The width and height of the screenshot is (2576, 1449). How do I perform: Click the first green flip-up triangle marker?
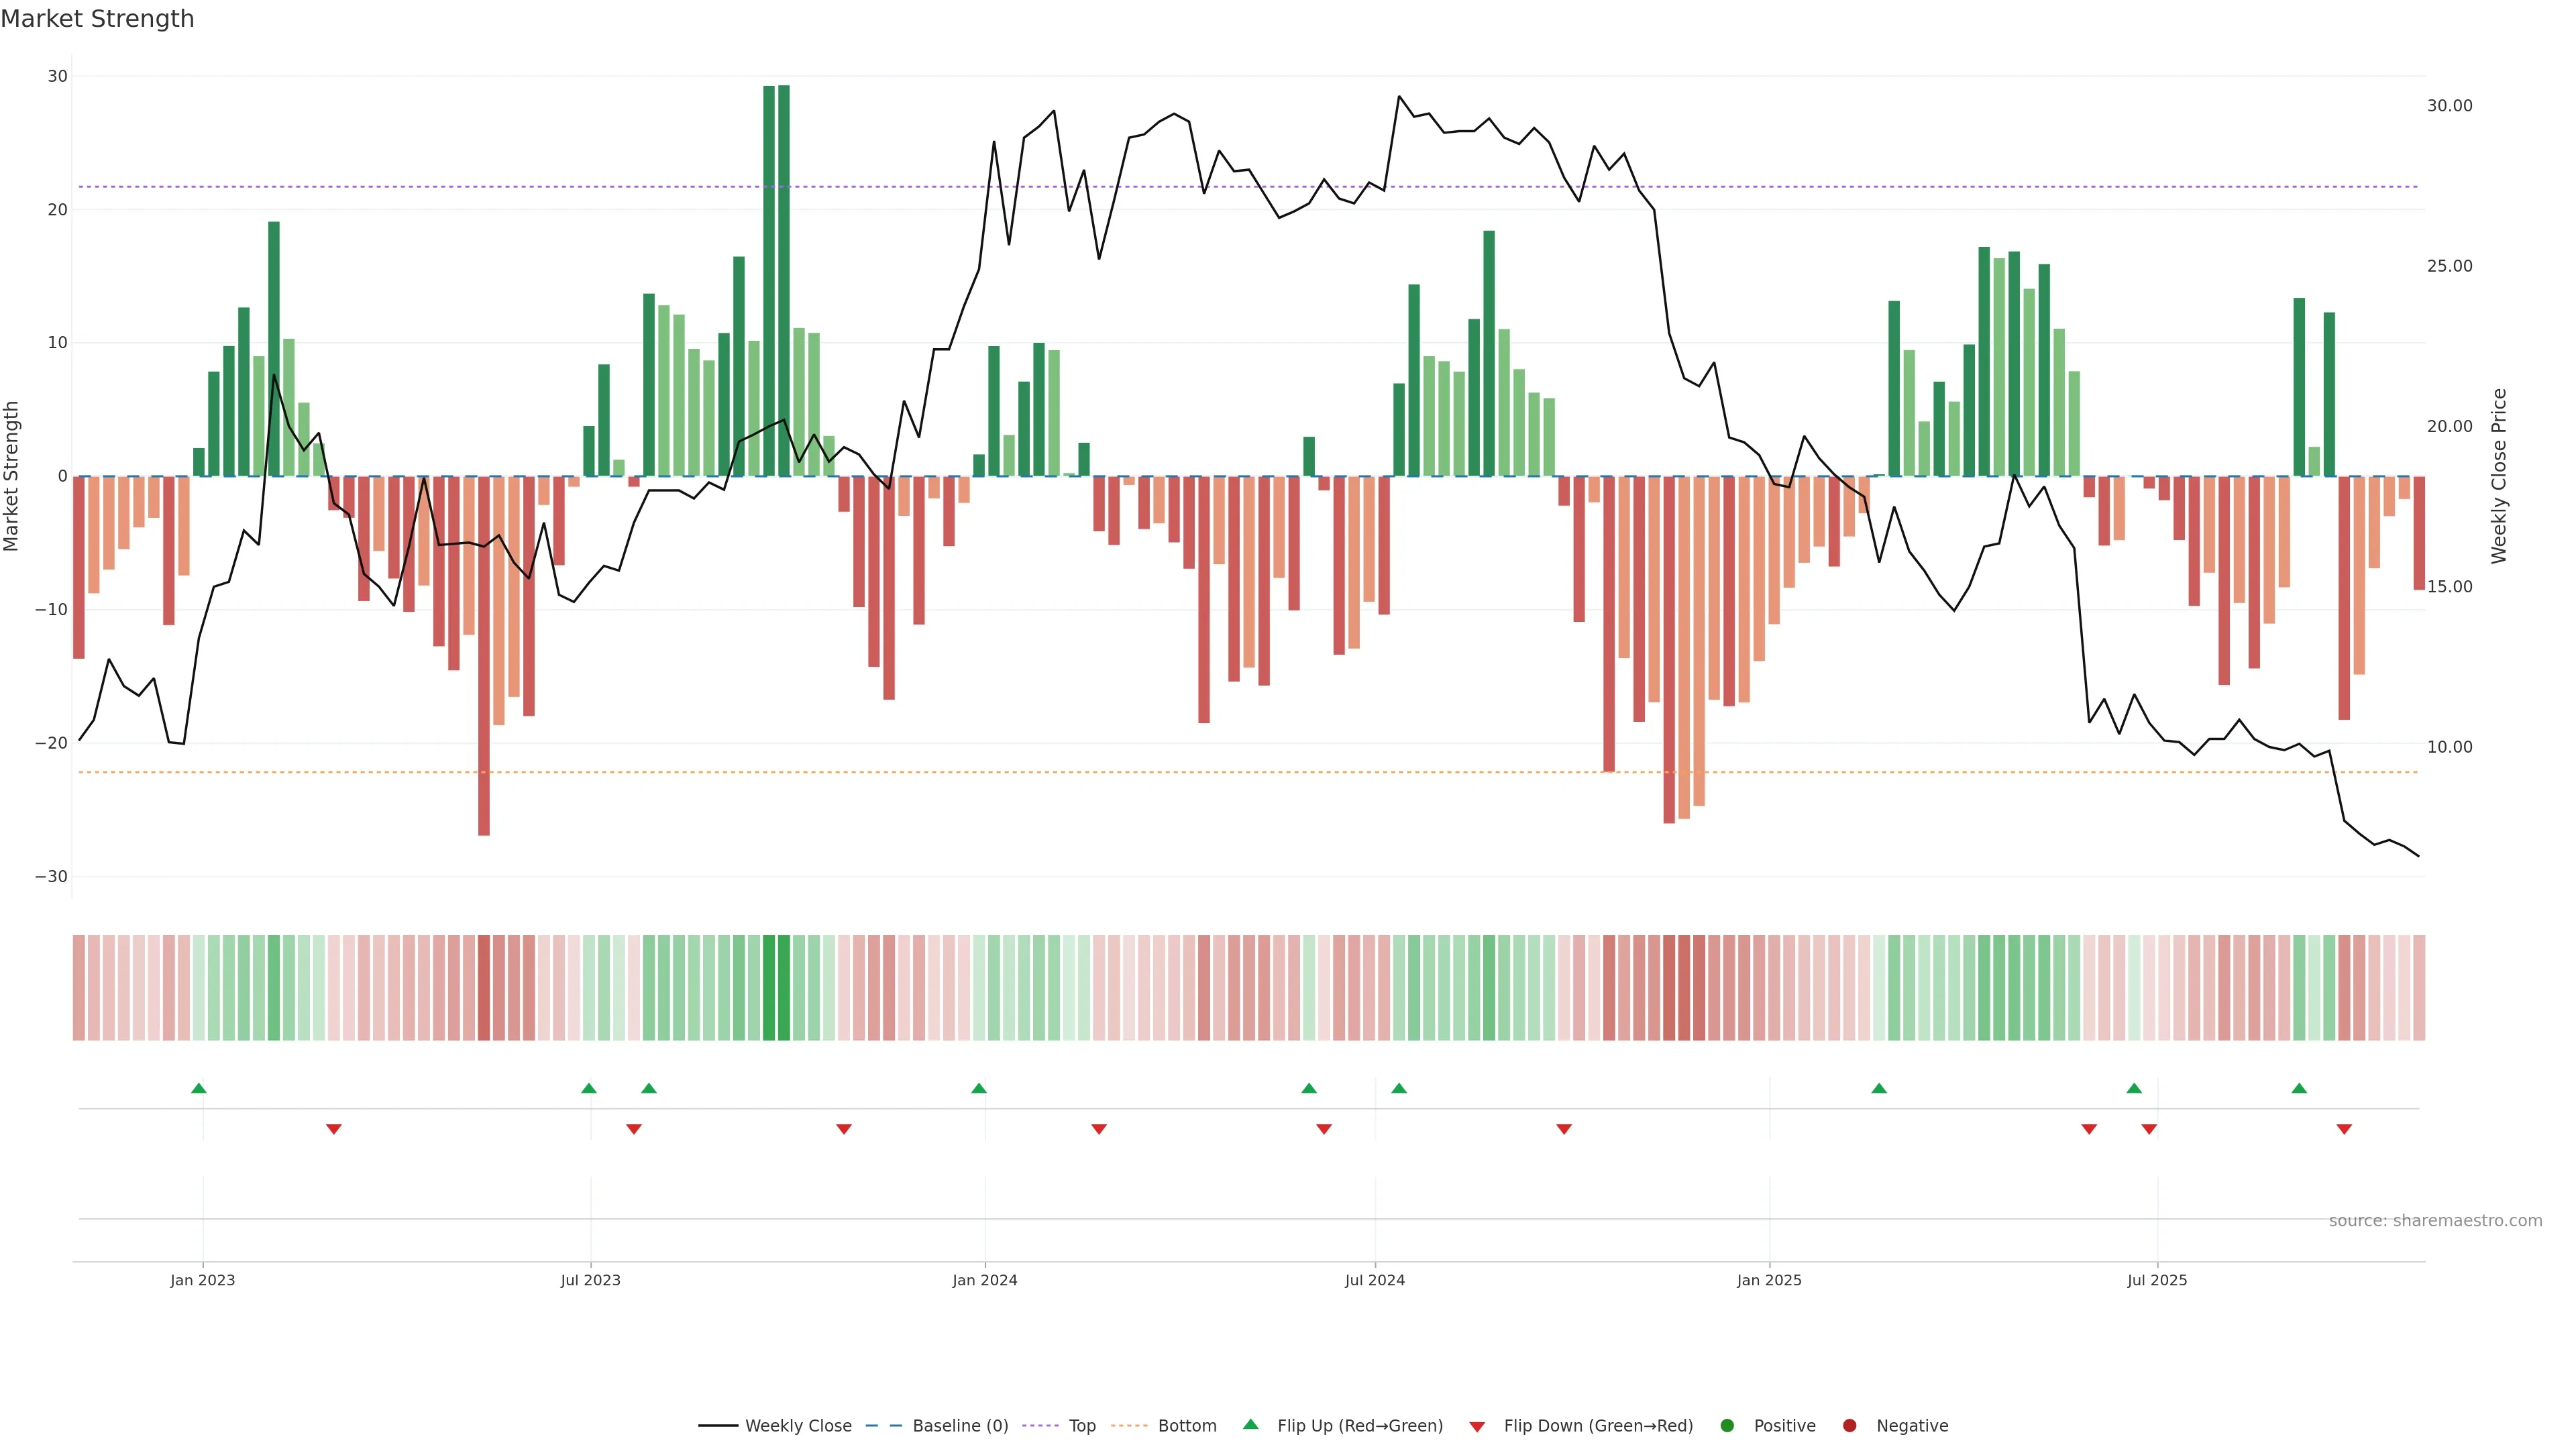pos(199,1088)
